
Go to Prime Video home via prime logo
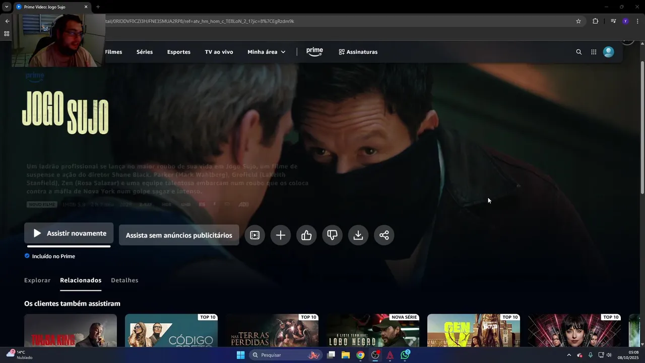(x=314, y=51)
